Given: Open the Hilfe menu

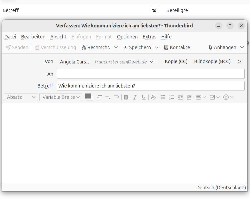Looking at the screenshot, I should point(166,37).
